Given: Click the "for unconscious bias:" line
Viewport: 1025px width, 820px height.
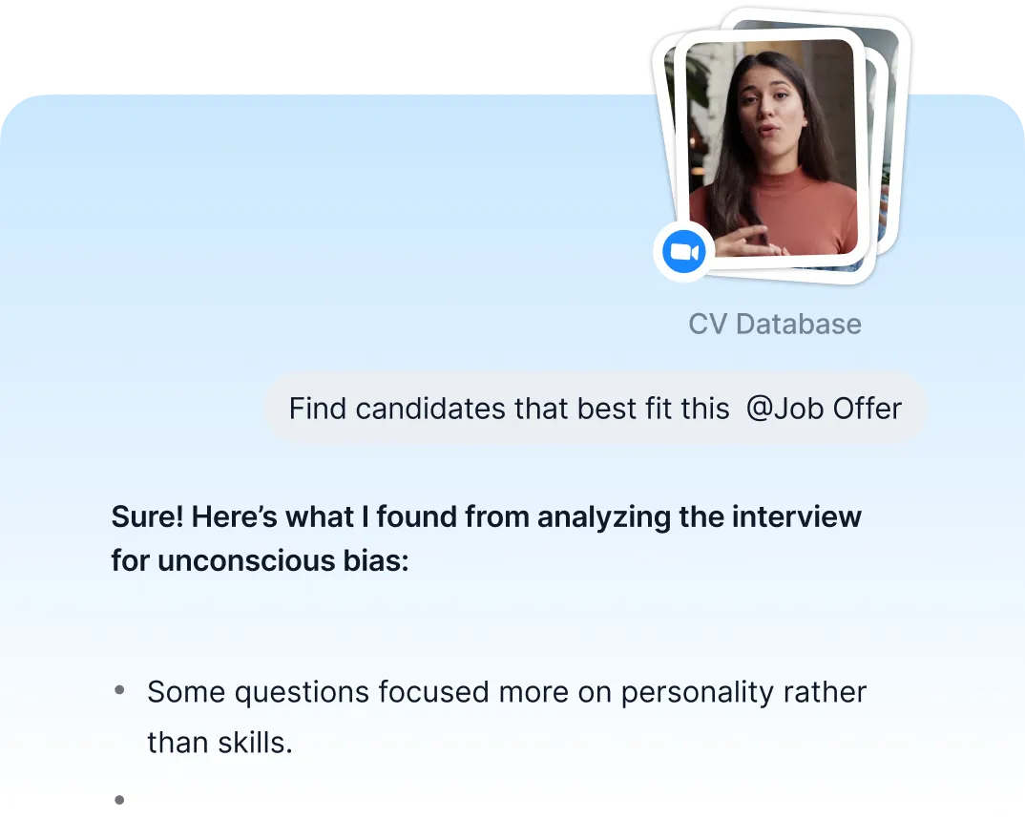Looking at the screenshot, I should 260,560.
